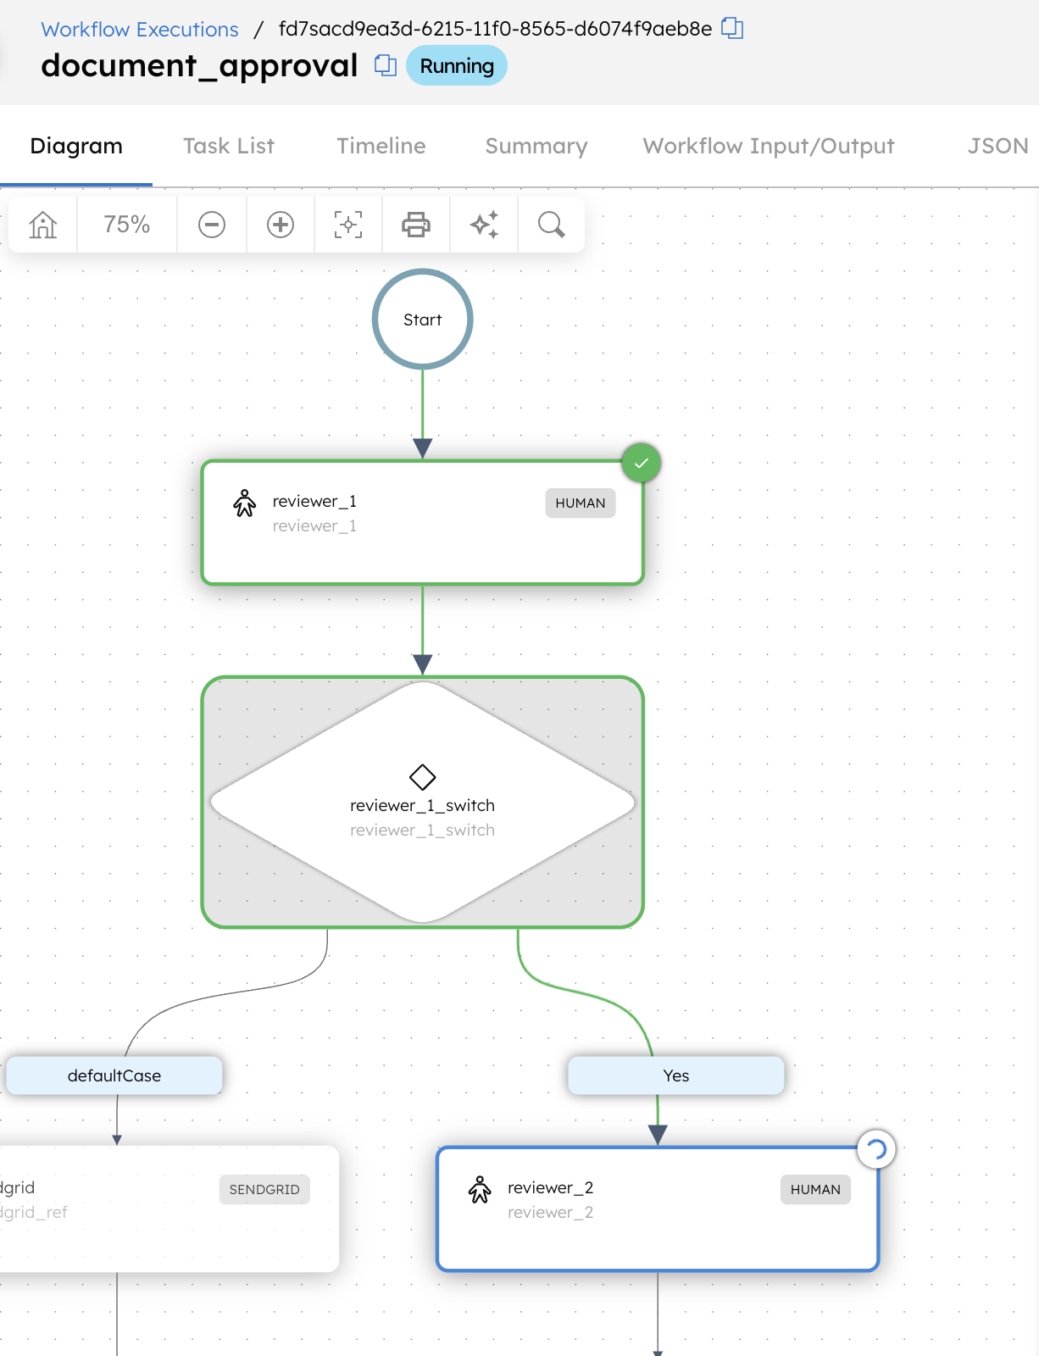Click the HUMAN badge on reviewer_1
This screenshot has width=1039, height=1356.
pyautogui.click(x=581, y=503)
